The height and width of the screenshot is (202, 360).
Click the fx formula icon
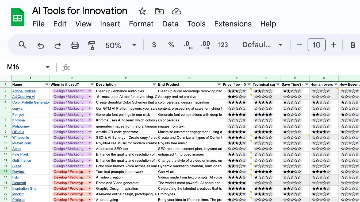click(66, 67)
